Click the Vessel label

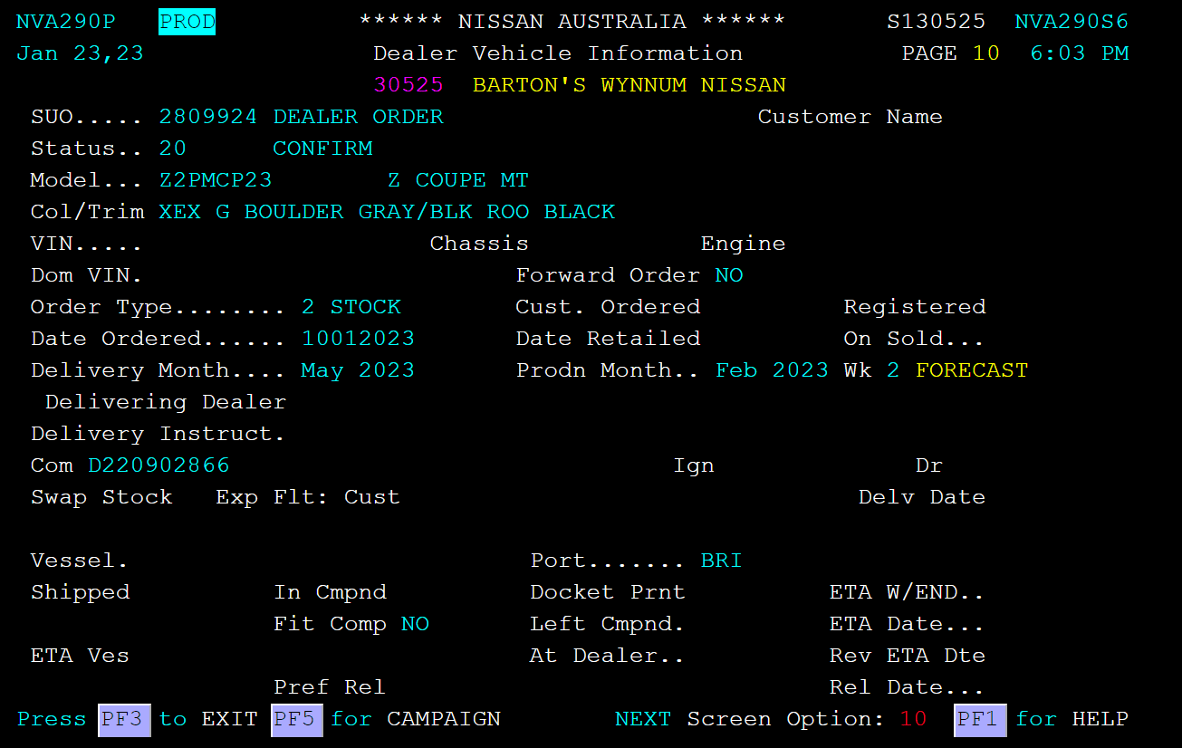[x=80, y=561]
